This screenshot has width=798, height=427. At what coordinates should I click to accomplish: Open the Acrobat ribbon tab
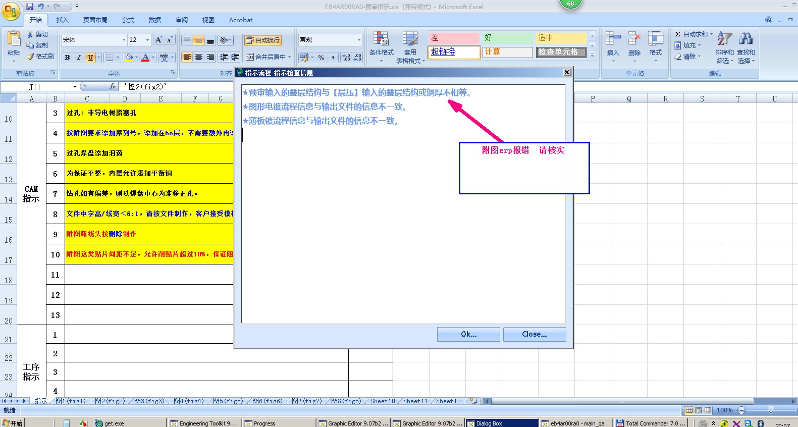coord(241,20)
